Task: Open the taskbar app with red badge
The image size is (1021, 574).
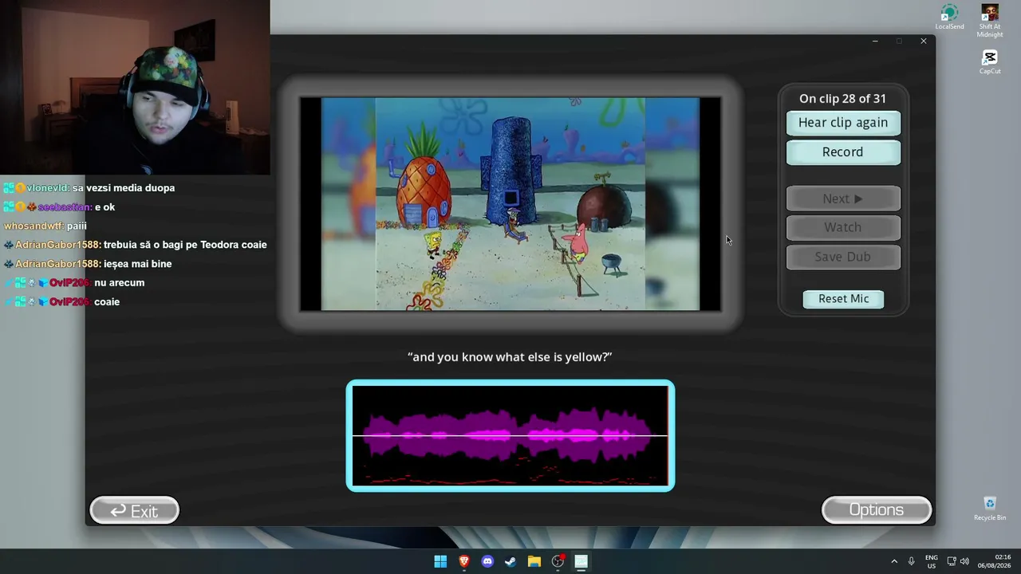Action: pos(558,561)
